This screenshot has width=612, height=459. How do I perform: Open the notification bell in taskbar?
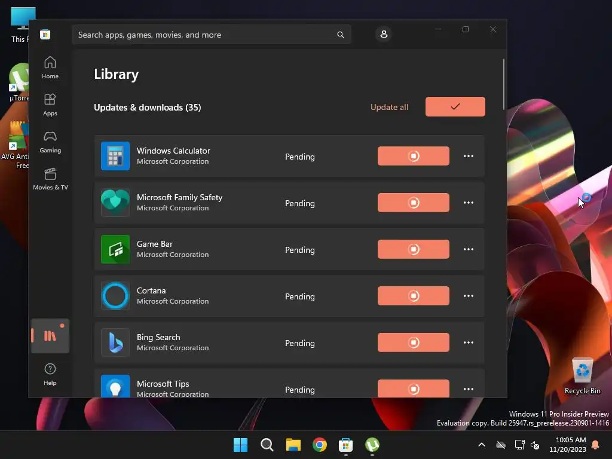[x=596, y=445]
